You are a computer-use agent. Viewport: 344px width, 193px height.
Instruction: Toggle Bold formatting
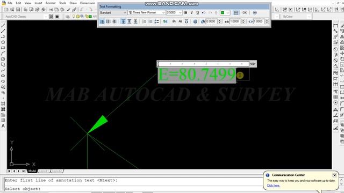(185, 13)
